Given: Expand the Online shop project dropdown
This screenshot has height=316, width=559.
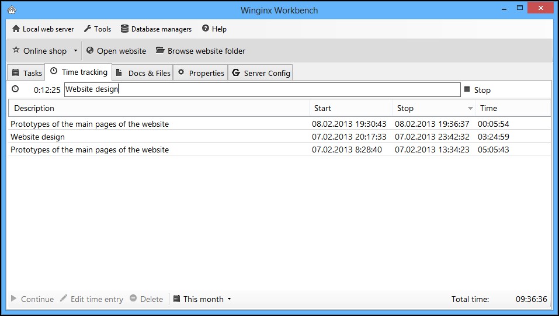Looking at the screenshot, I should click(x=75, y=51).
